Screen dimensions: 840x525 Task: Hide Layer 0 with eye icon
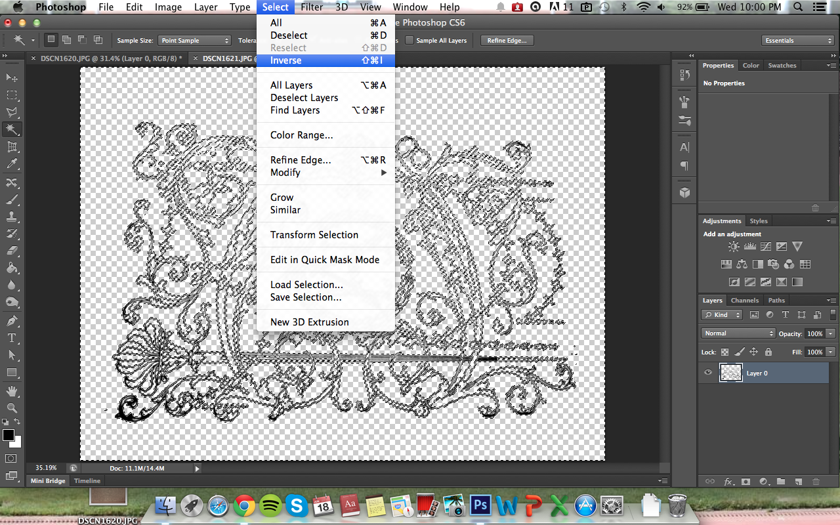tap(708, 373)
